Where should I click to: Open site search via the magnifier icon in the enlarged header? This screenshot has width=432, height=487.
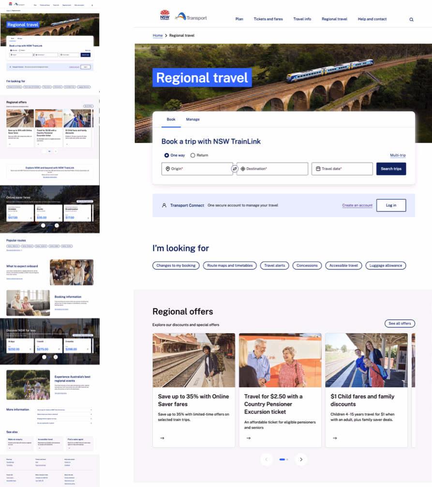click(x=411, y=19)
